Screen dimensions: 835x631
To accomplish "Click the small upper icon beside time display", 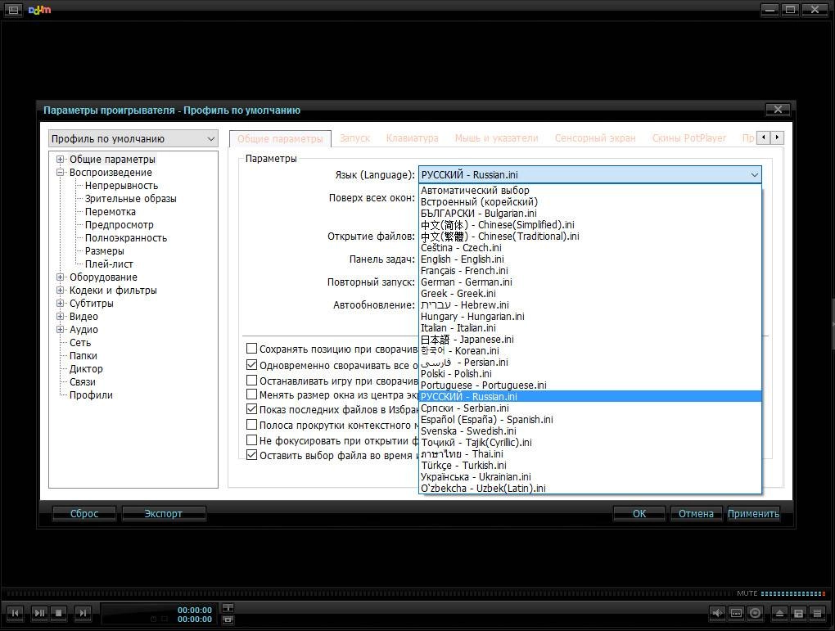I will point(228,607).
